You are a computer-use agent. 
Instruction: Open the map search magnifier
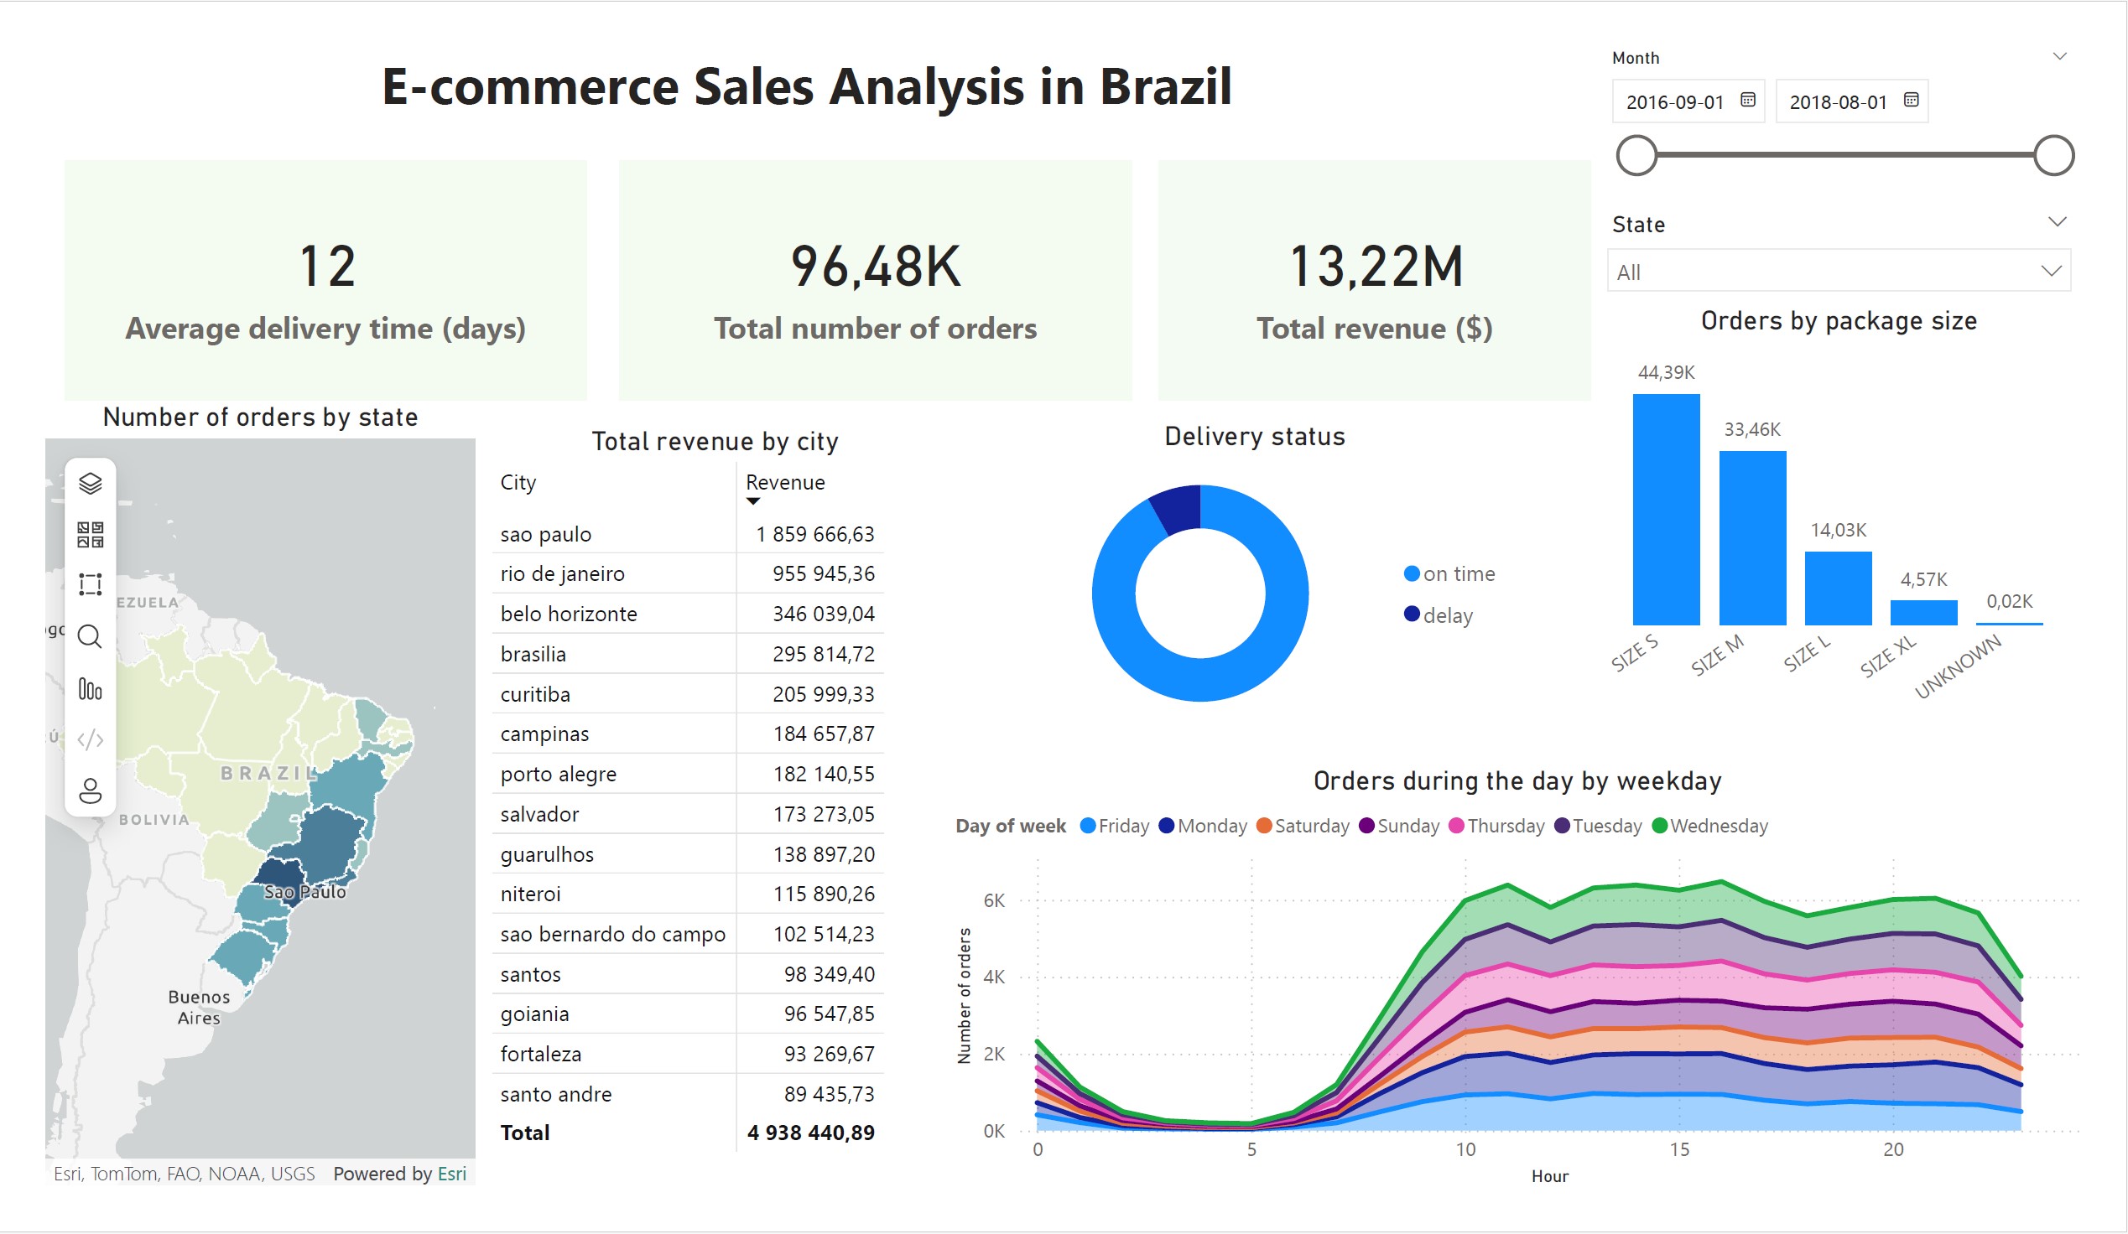tap(91, 637)
